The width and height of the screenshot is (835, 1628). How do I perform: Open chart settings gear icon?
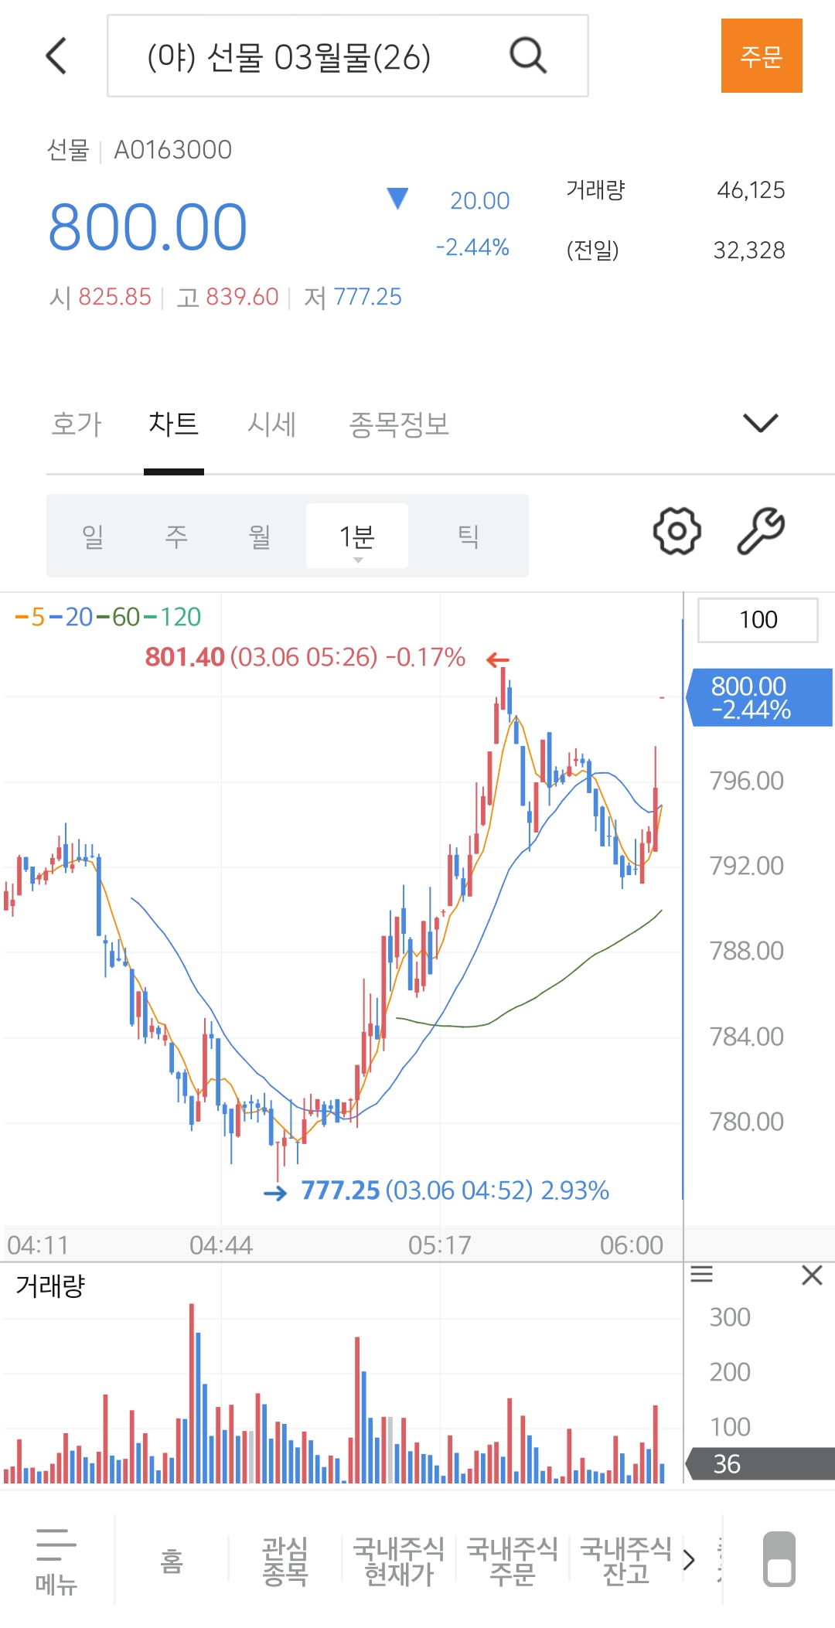[677, 531]
